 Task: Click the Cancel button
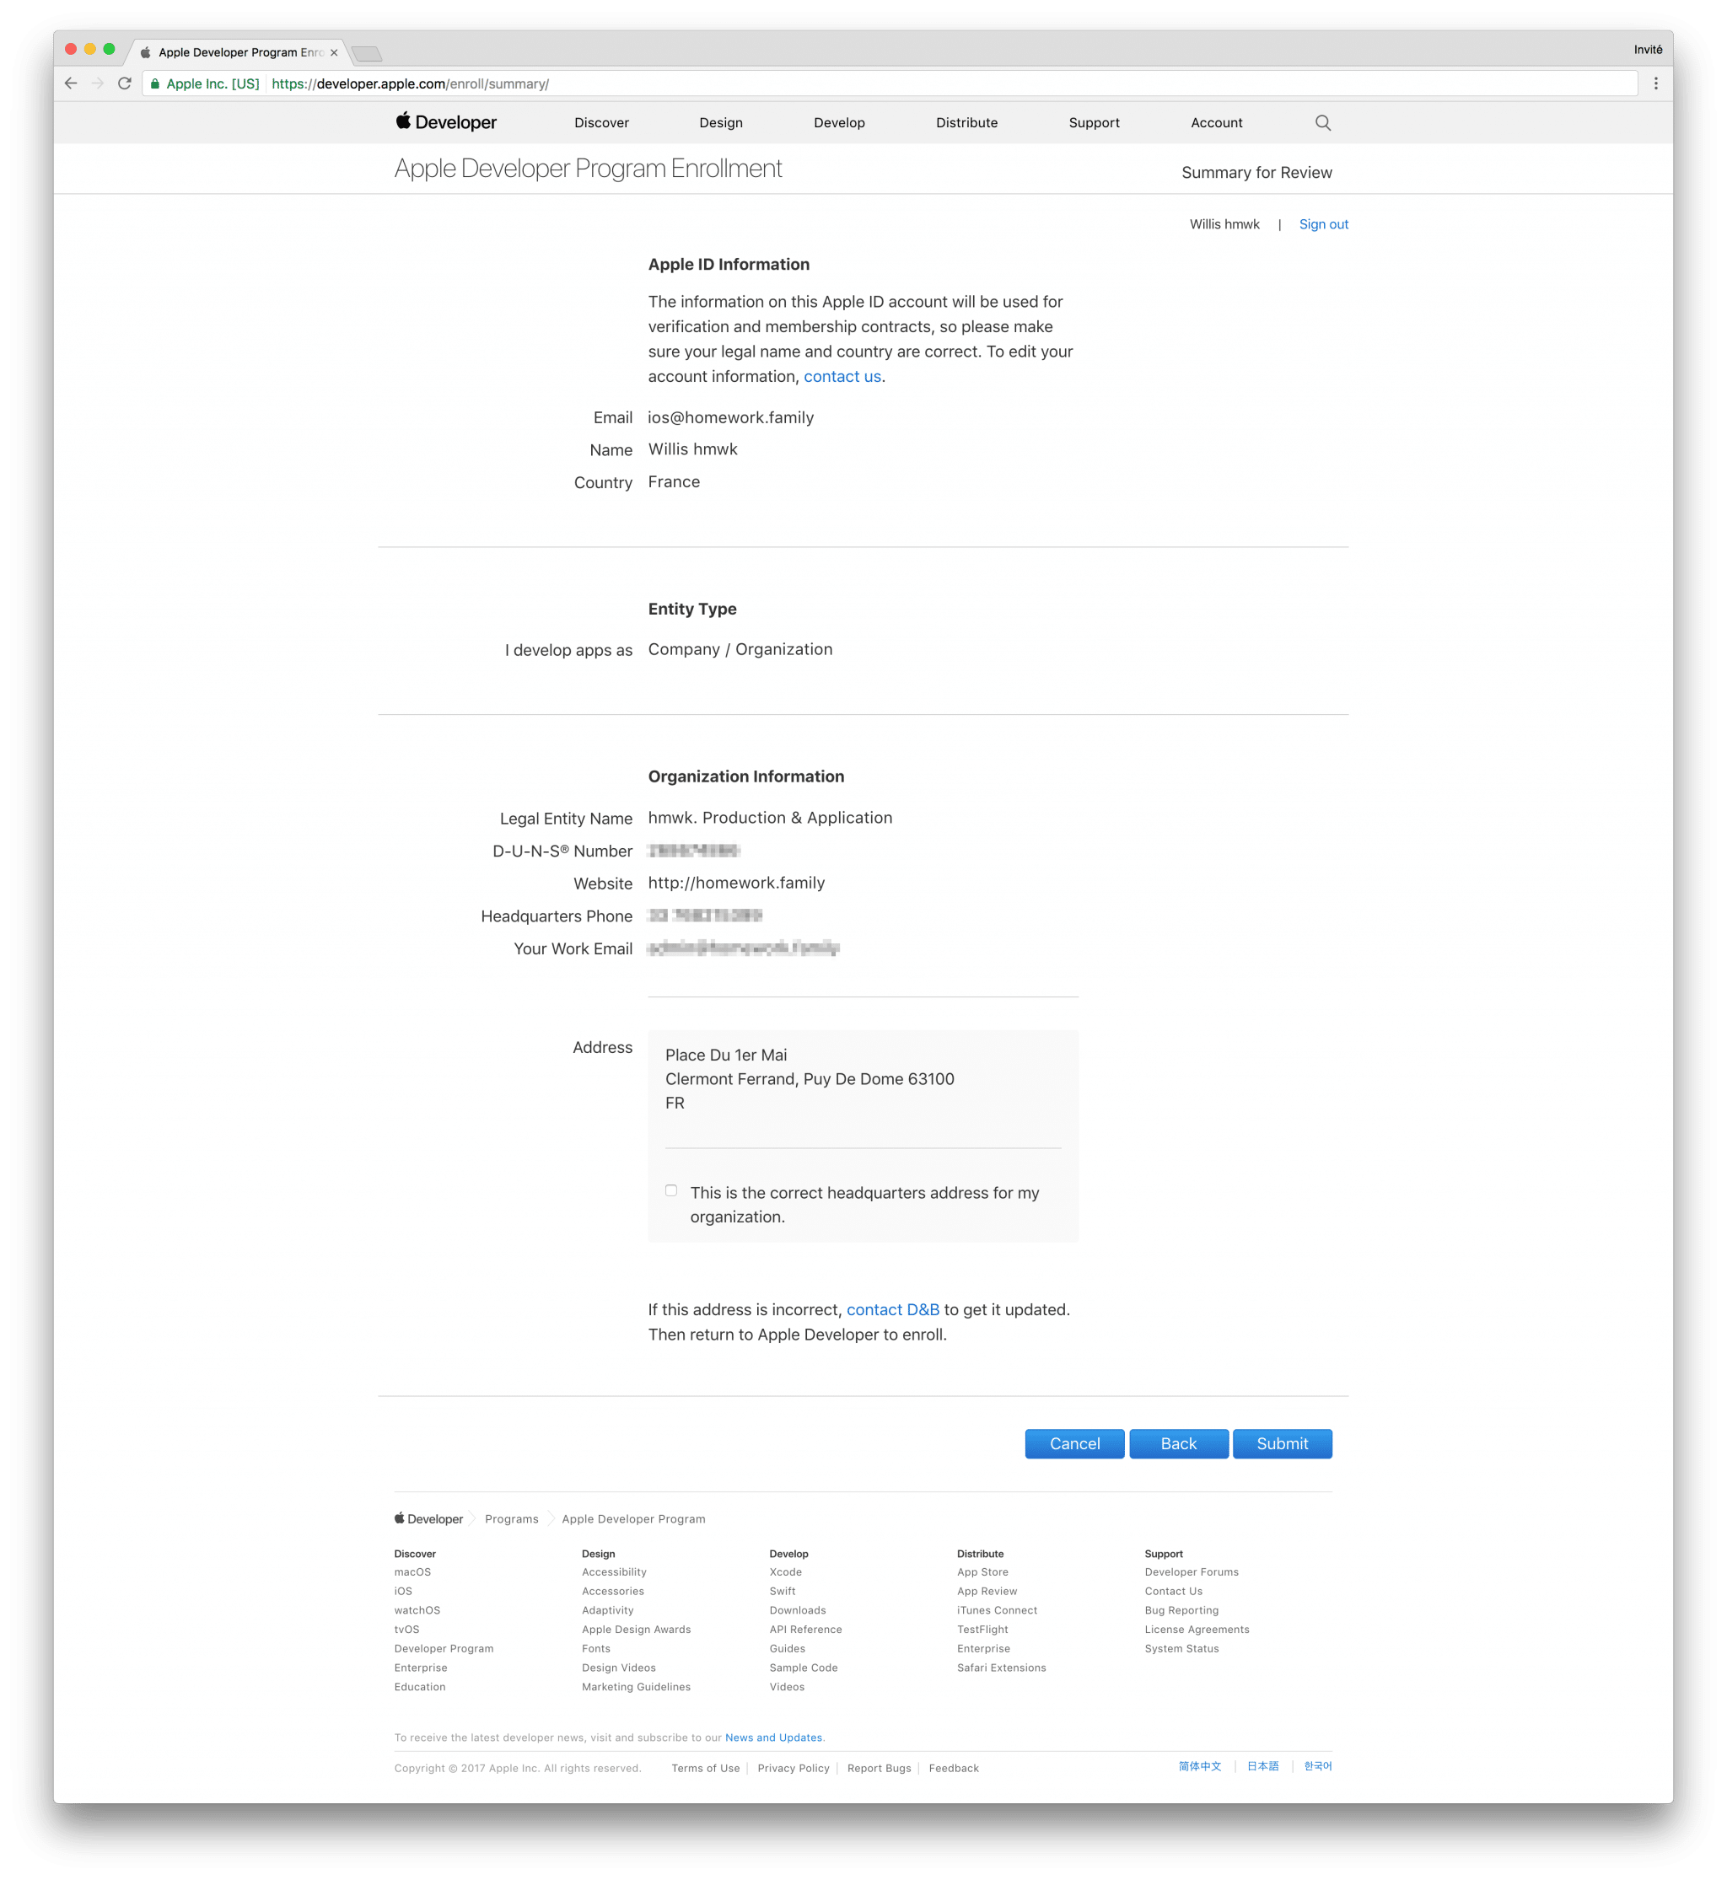pos(1073,1443)
